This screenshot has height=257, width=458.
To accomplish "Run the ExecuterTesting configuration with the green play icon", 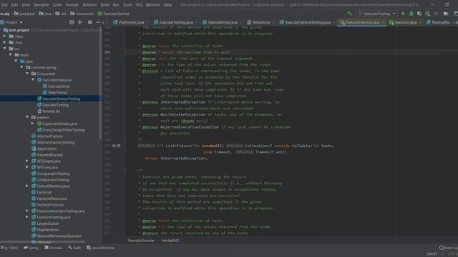I will pos(404,14).
